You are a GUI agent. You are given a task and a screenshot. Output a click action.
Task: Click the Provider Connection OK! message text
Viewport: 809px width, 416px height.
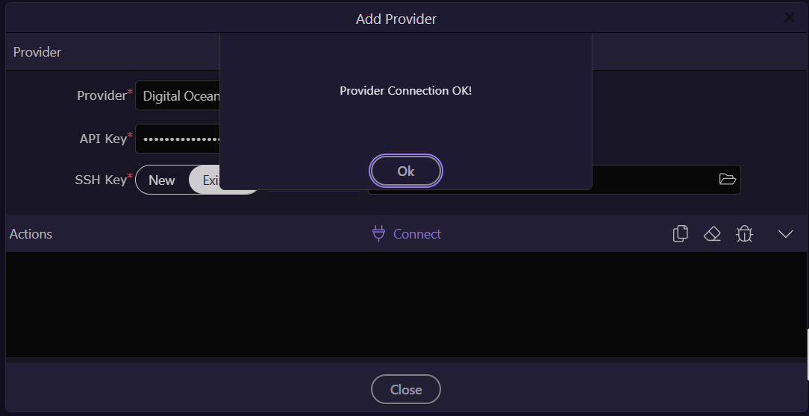405,91
